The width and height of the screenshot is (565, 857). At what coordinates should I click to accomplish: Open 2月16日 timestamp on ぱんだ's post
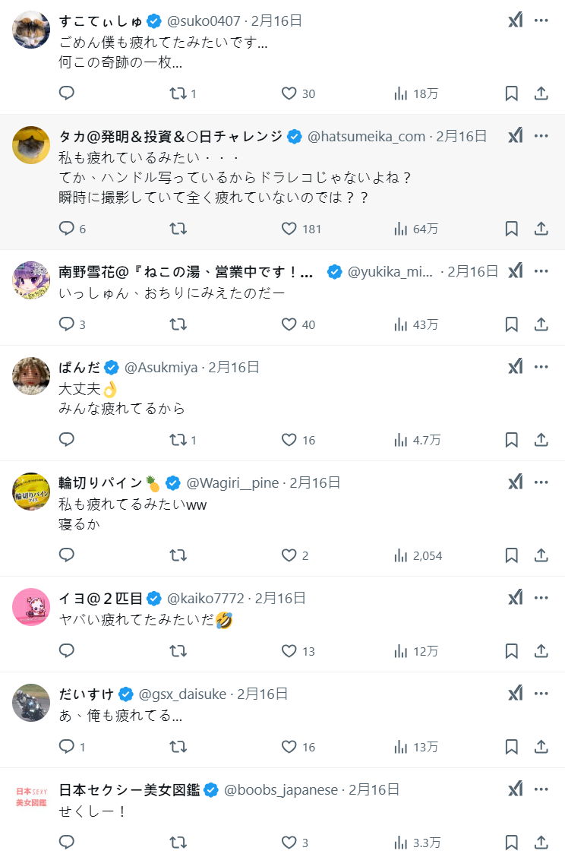(x=234, y=367)
